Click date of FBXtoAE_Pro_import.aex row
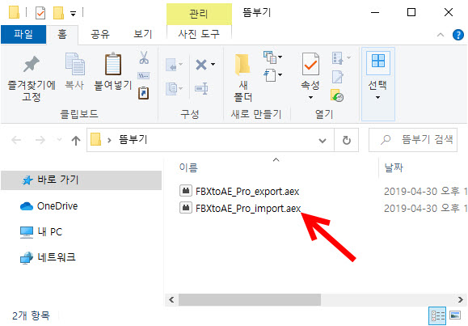Viewport: 468px width, 326px height. (x=426, y=208)
